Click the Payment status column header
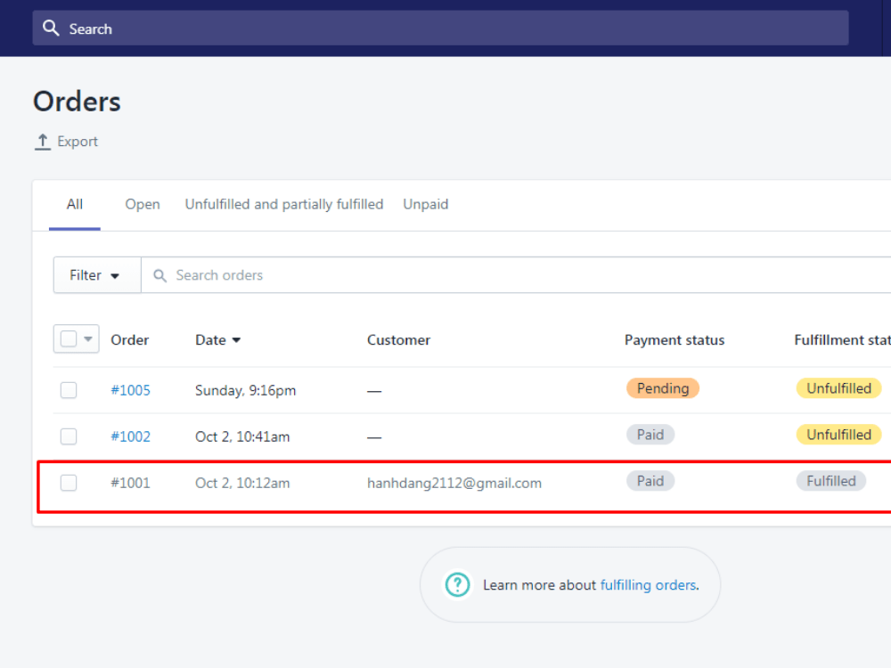 [674, 339]
